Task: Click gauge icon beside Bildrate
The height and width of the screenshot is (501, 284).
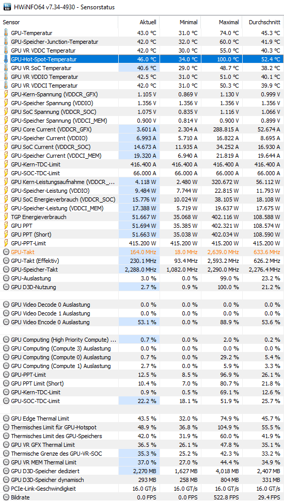Action: pos(6,497)
